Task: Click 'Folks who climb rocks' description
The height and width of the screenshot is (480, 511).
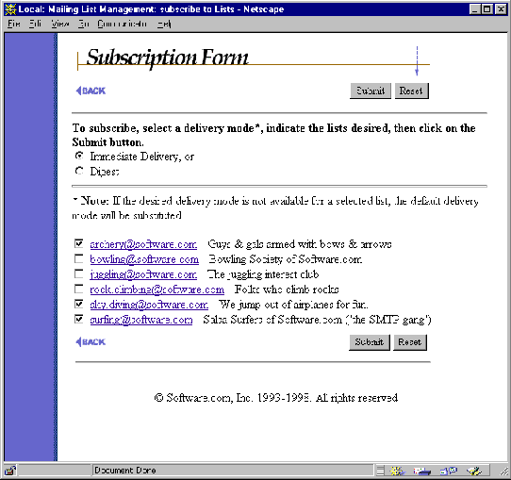Action: pyautogui.click(x=287, y=290)
